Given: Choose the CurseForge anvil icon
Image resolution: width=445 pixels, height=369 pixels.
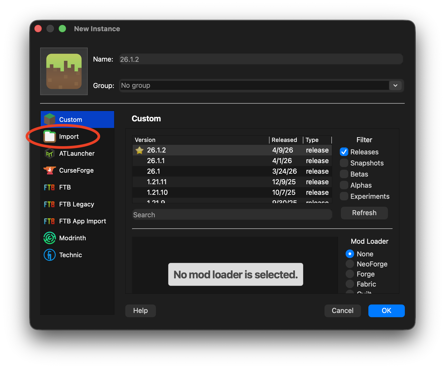Looking at the screenshot, I should (x=50, y=170).
